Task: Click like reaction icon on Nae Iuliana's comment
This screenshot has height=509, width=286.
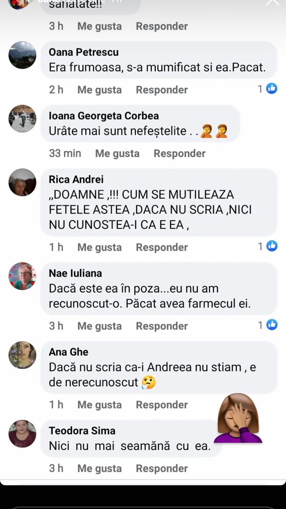Action: 272,325
